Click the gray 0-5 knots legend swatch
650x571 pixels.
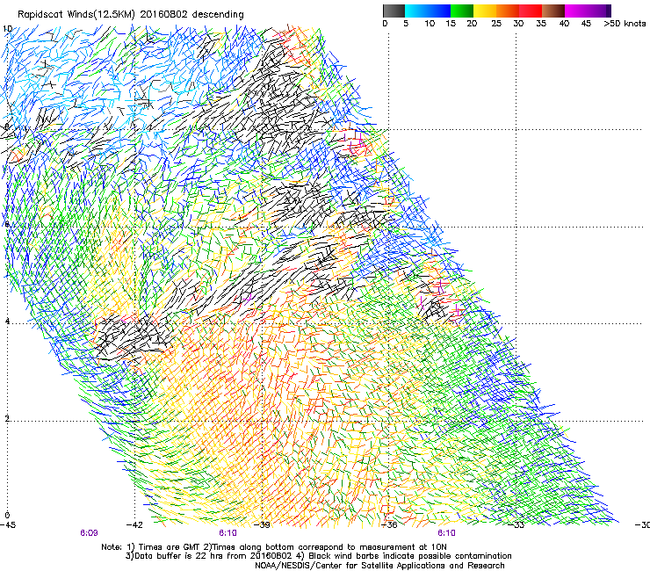pos(394,11)
